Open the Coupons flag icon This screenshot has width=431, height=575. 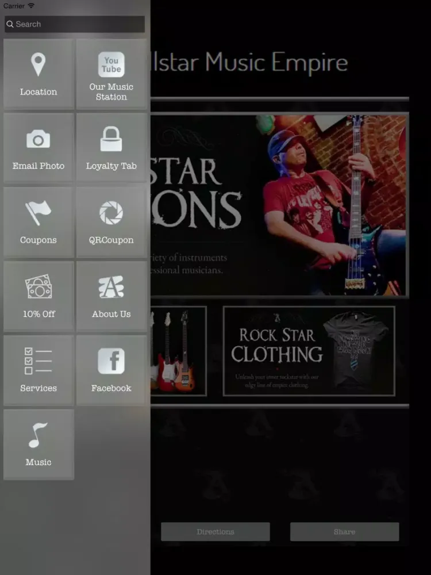38,213
